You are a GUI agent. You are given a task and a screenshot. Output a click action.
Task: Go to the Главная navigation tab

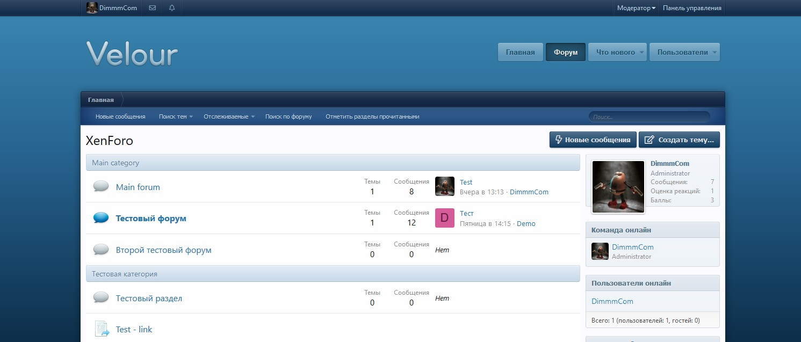tap(520, 53)
